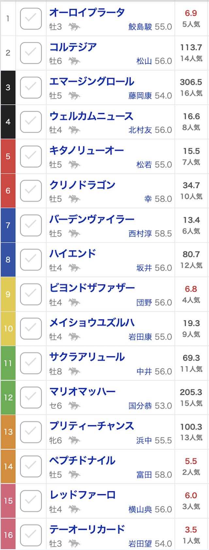The width and height of the screenshot is (209, 550).
Task: Click horse icon in サクラアリュール row
Action: tap(74, 371)
